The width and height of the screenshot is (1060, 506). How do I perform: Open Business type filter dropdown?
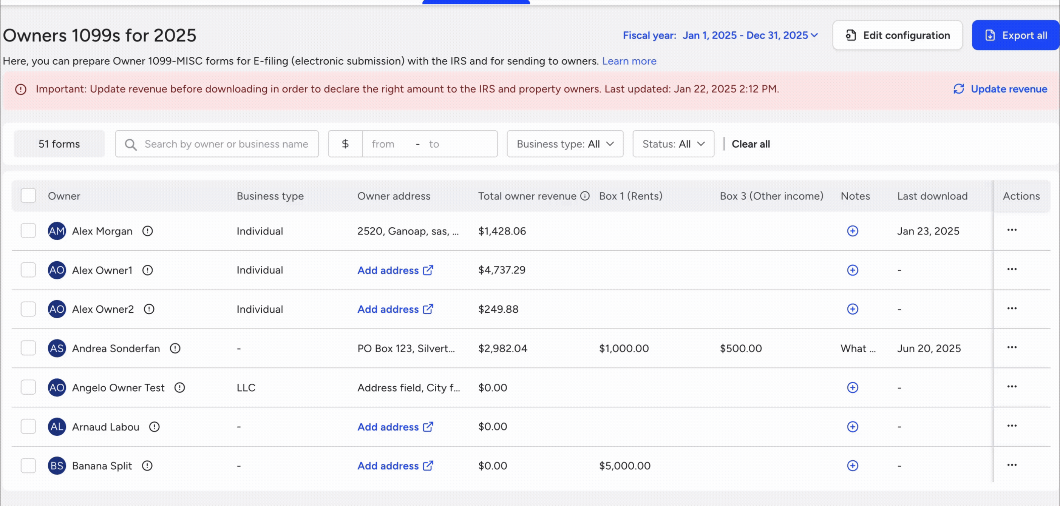(564, 144)
